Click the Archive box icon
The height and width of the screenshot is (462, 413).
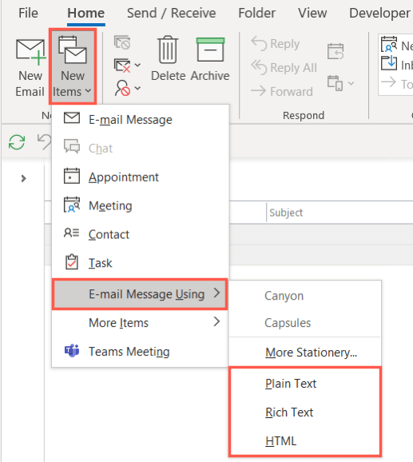coord(210,50)
